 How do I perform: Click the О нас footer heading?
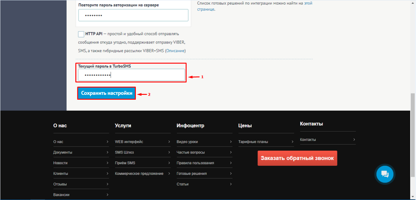click(x=60, y=125)
